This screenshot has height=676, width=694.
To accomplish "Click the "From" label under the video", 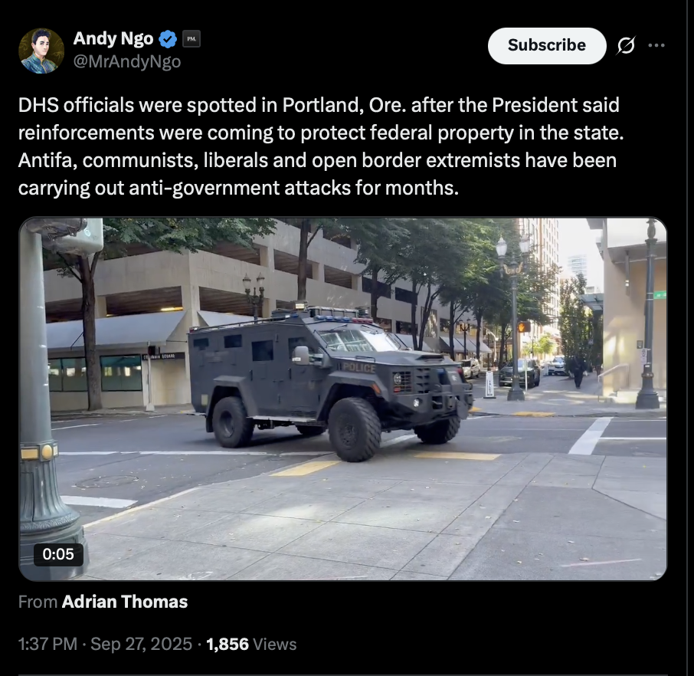I will click(x=38, y=602).
